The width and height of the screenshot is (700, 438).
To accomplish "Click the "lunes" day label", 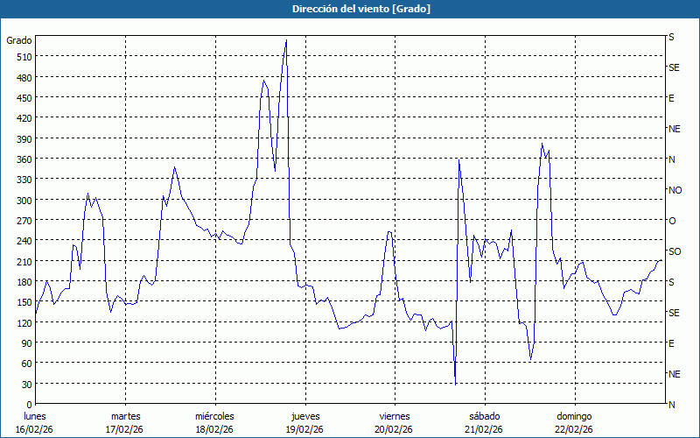I will [x=35, y=416].
